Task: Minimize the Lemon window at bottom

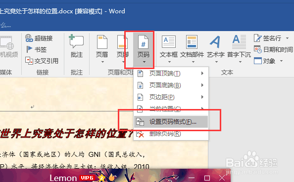Action: pyautogui.click(x=192, y=178)
